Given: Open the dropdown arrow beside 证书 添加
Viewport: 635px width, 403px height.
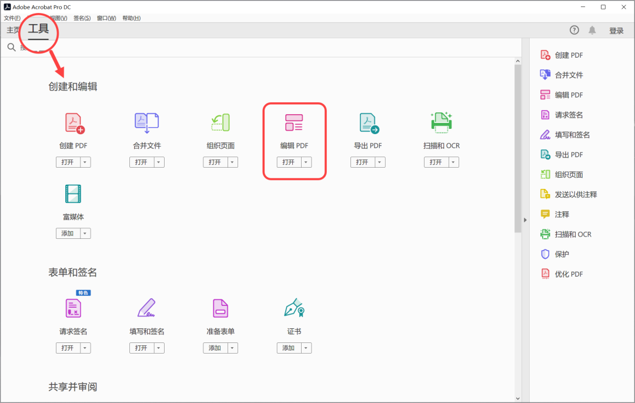Looking at the screenshot, I should point(306,348).
